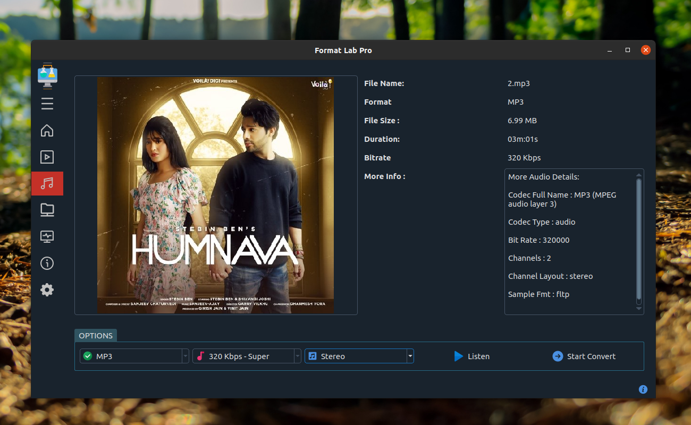Open the Stereo channel dropdown
This screenshot has width=691, height=425.
(x=410, y=356)
